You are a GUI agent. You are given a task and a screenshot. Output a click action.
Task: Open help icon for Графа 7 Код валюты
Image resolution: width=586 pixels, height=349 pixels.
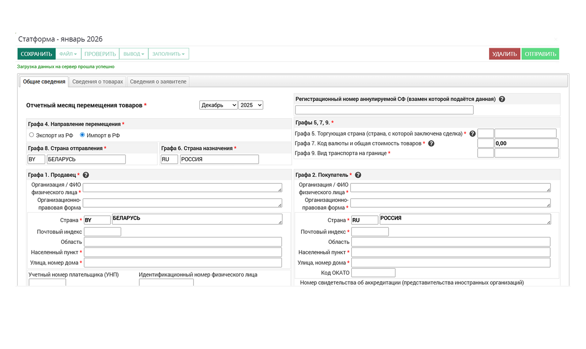tap(431, 143)
